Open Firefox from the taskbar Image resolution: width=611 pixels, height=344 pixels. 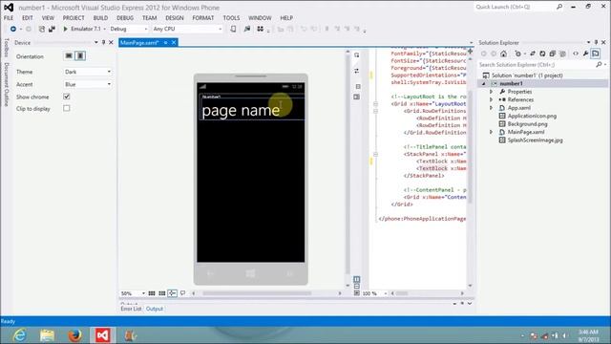(x=74, y=335)
